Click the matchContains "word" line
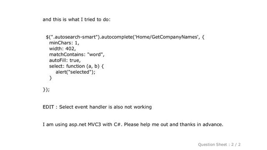Viewport: 267px width, 150px height. click(x=77, y=55)
